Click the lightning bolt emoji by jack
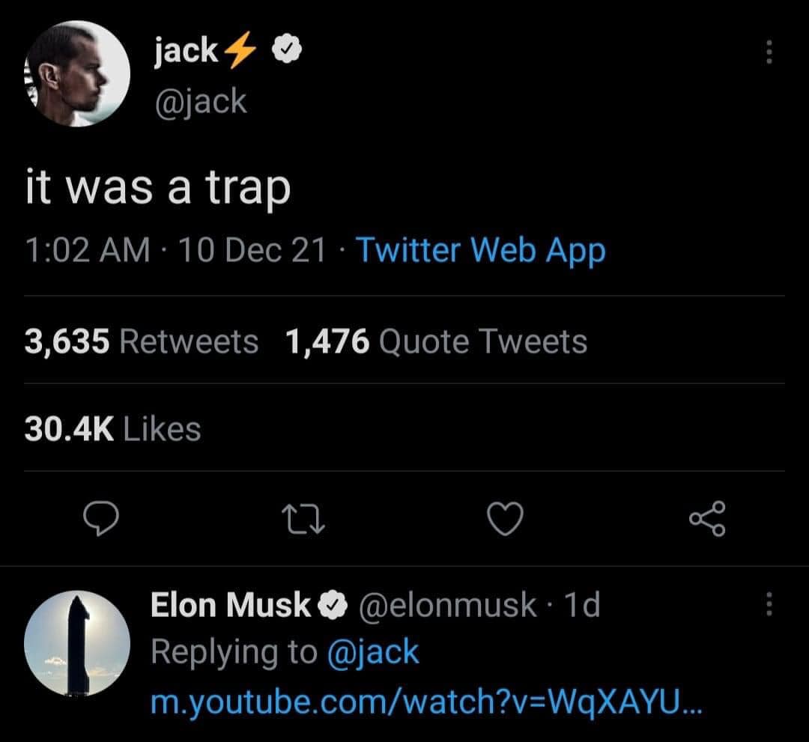This screenshot has height=742, width=809. pyautogui.click(x=239, y=52)
